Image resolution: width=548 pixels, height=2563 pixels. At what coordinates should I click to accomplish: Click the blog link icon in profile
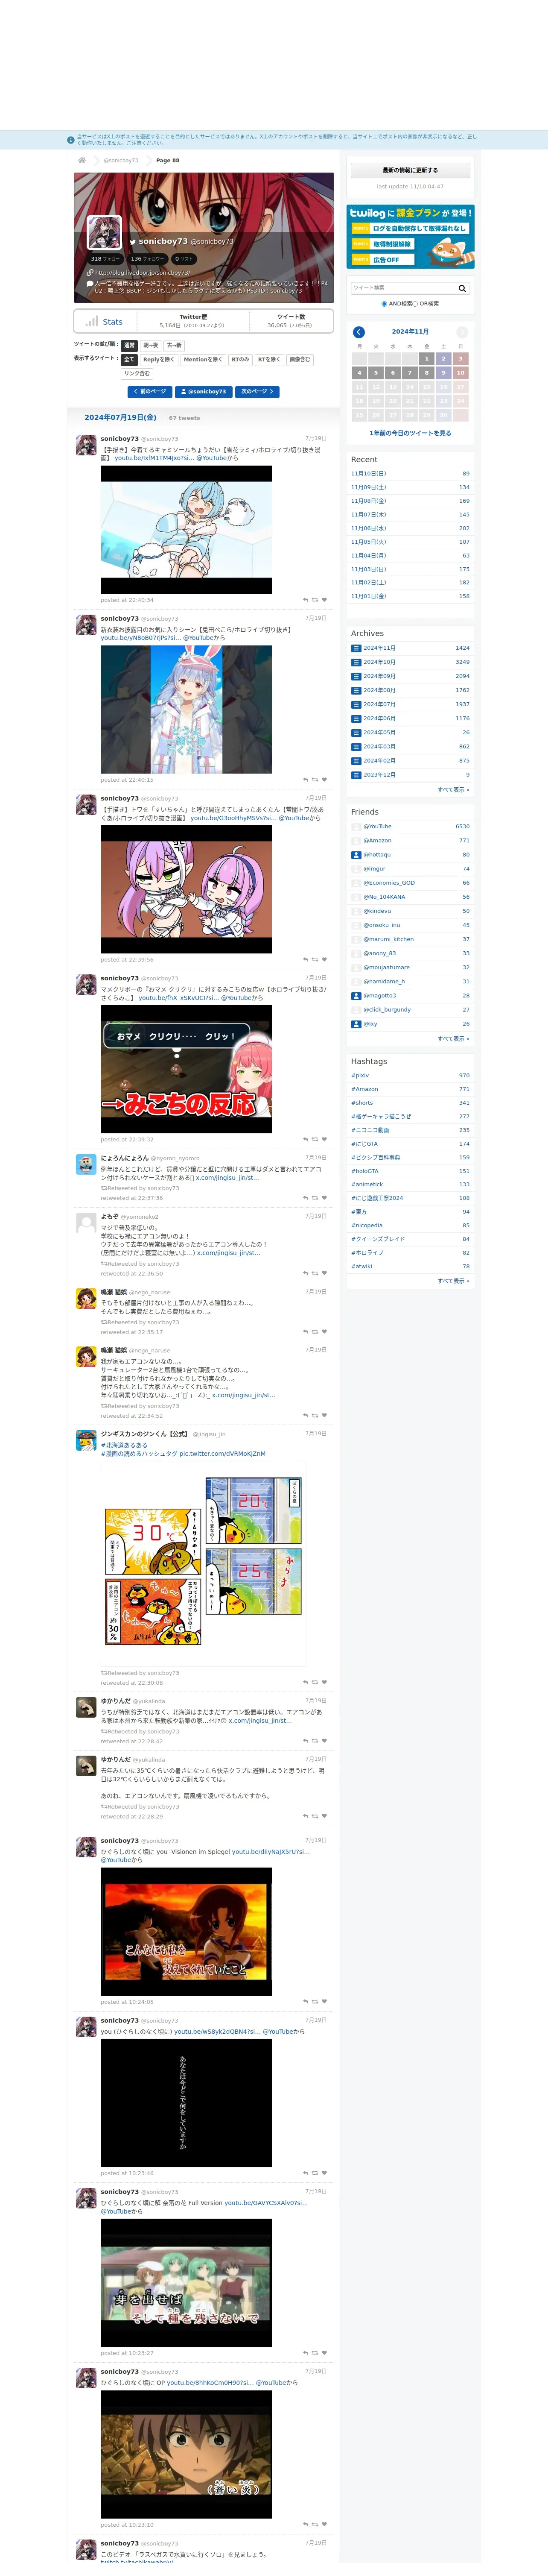click(90, 273)
